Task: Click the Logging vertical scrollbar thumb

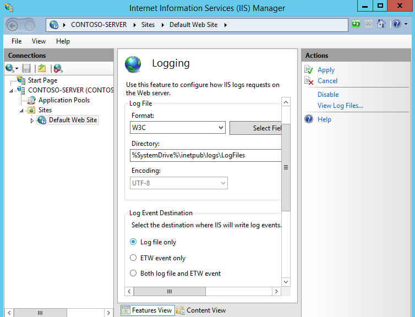Action: coord(286,167)
